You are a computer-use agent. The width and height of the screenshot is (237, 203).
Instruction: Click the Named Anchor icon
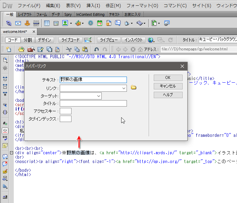coord(27,23)
